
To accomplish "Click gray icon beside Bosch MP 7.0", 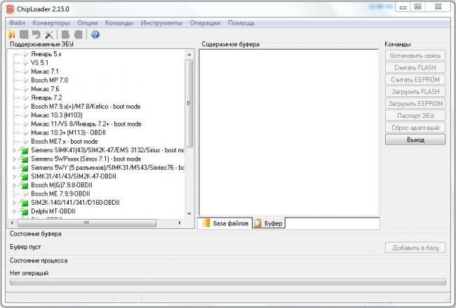I will 25,80.
